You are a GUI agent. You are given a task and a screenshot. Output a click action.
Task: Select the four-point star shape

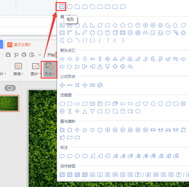coord(77,130)
